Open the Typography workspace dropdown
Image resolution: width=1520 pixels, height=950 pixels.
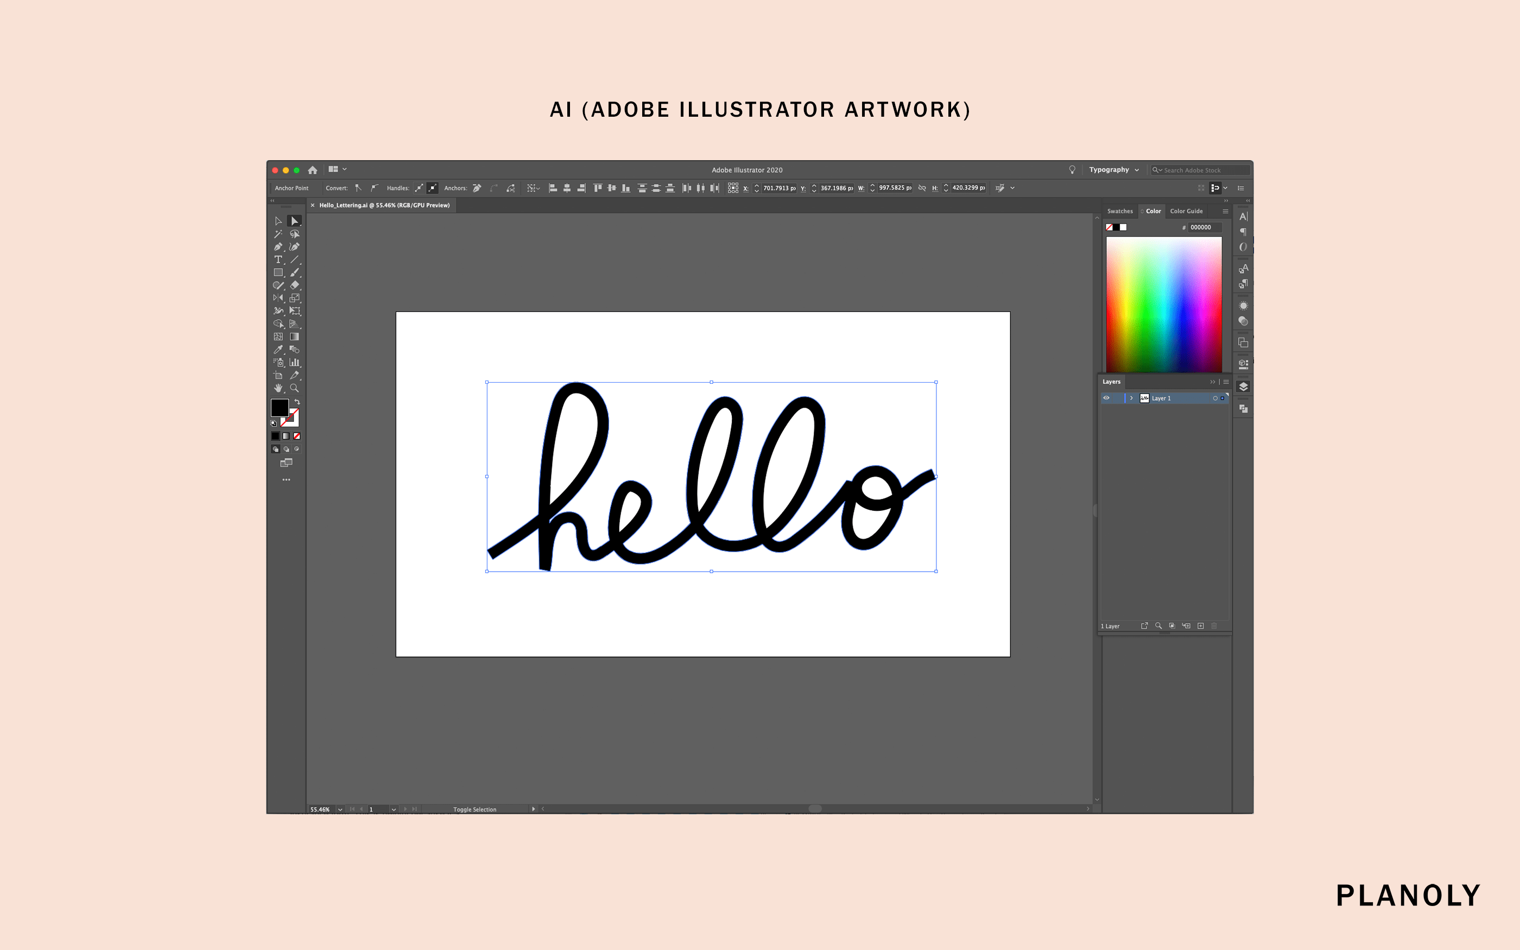pos(1116,169)
